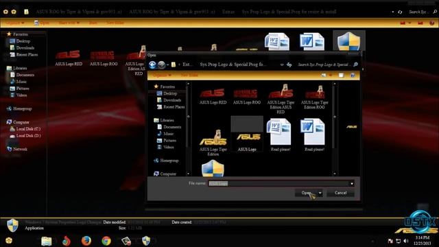Viewport: 439px width, 247px height.
Task: Click the Open button in dialog
Action: (306, 193)
